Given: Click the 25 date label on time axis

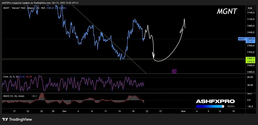Looking at the screenshot, I should (42, 111).
